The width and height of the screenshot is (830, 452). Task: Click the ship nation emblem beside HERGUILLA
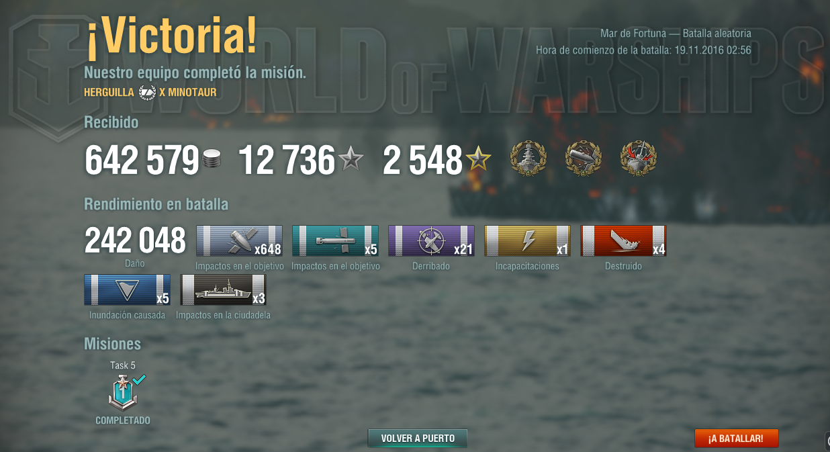click(146, 93)
